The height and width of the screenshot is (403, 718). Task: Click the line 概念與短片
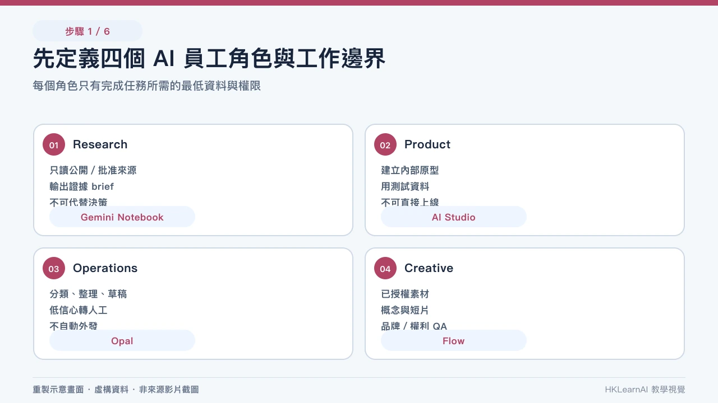coord(405,310)
